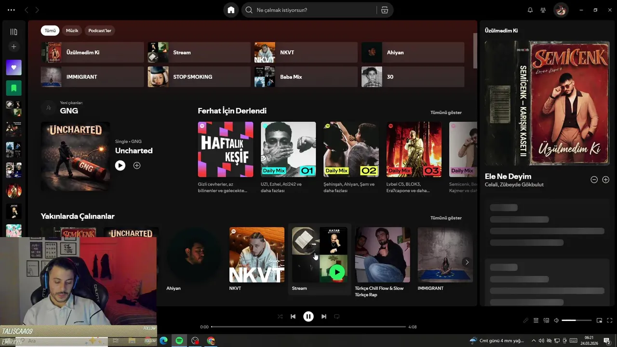Open the Ahiyan shortcut tile
Image resolution: width=617 pixels, height=347 pixels.
pos(413,53)
